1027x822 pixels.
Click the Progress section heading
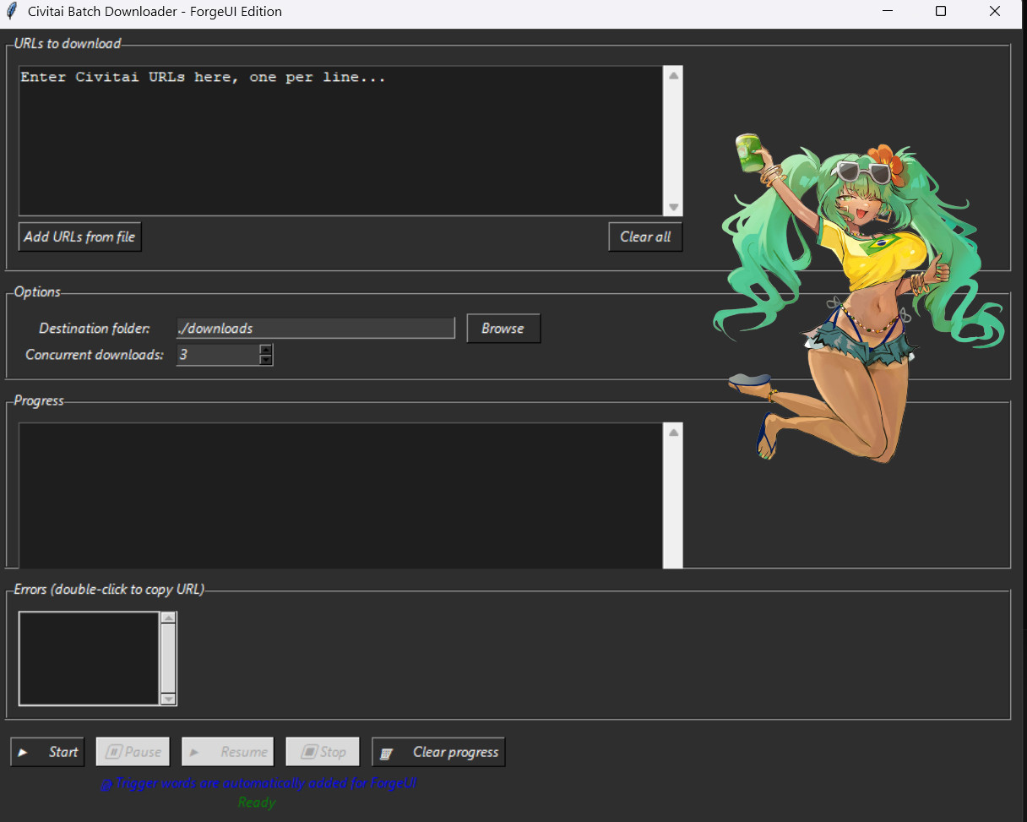[39, 400]
